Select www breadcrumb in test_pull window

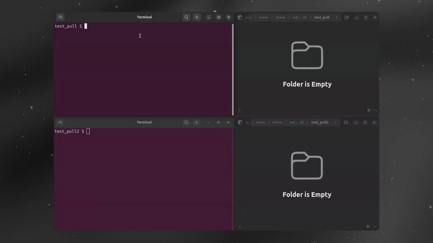tap(263, 17)
